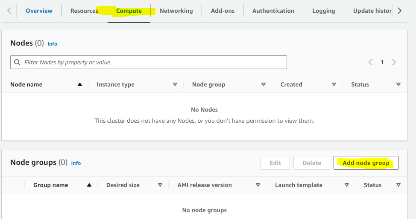The image size is (416, 219).
Task: Go to next page of Nodes list
Action: tap(394, 62)
